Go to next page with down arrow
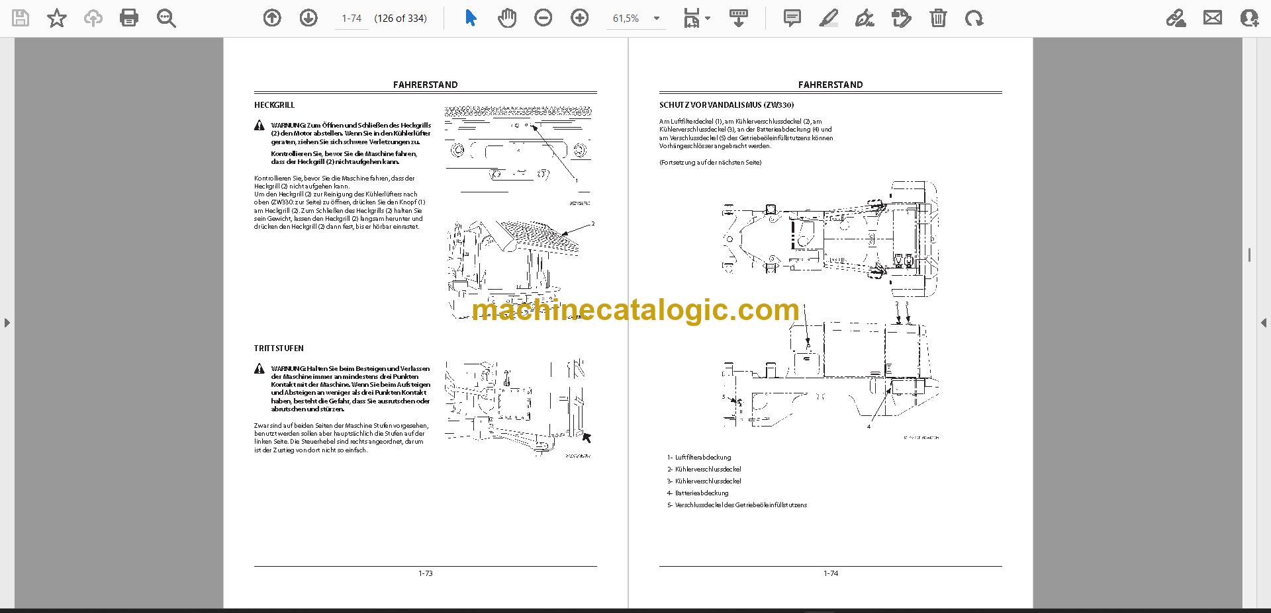This screenshot has height=613, width=1271. point(308,18)
